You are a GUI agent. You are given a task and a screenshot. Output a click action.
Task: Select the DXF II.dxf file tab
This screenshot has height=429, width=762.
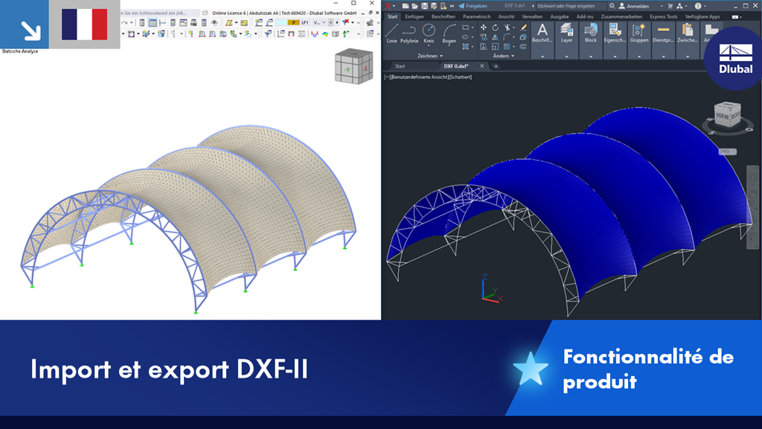click(457, 65)
